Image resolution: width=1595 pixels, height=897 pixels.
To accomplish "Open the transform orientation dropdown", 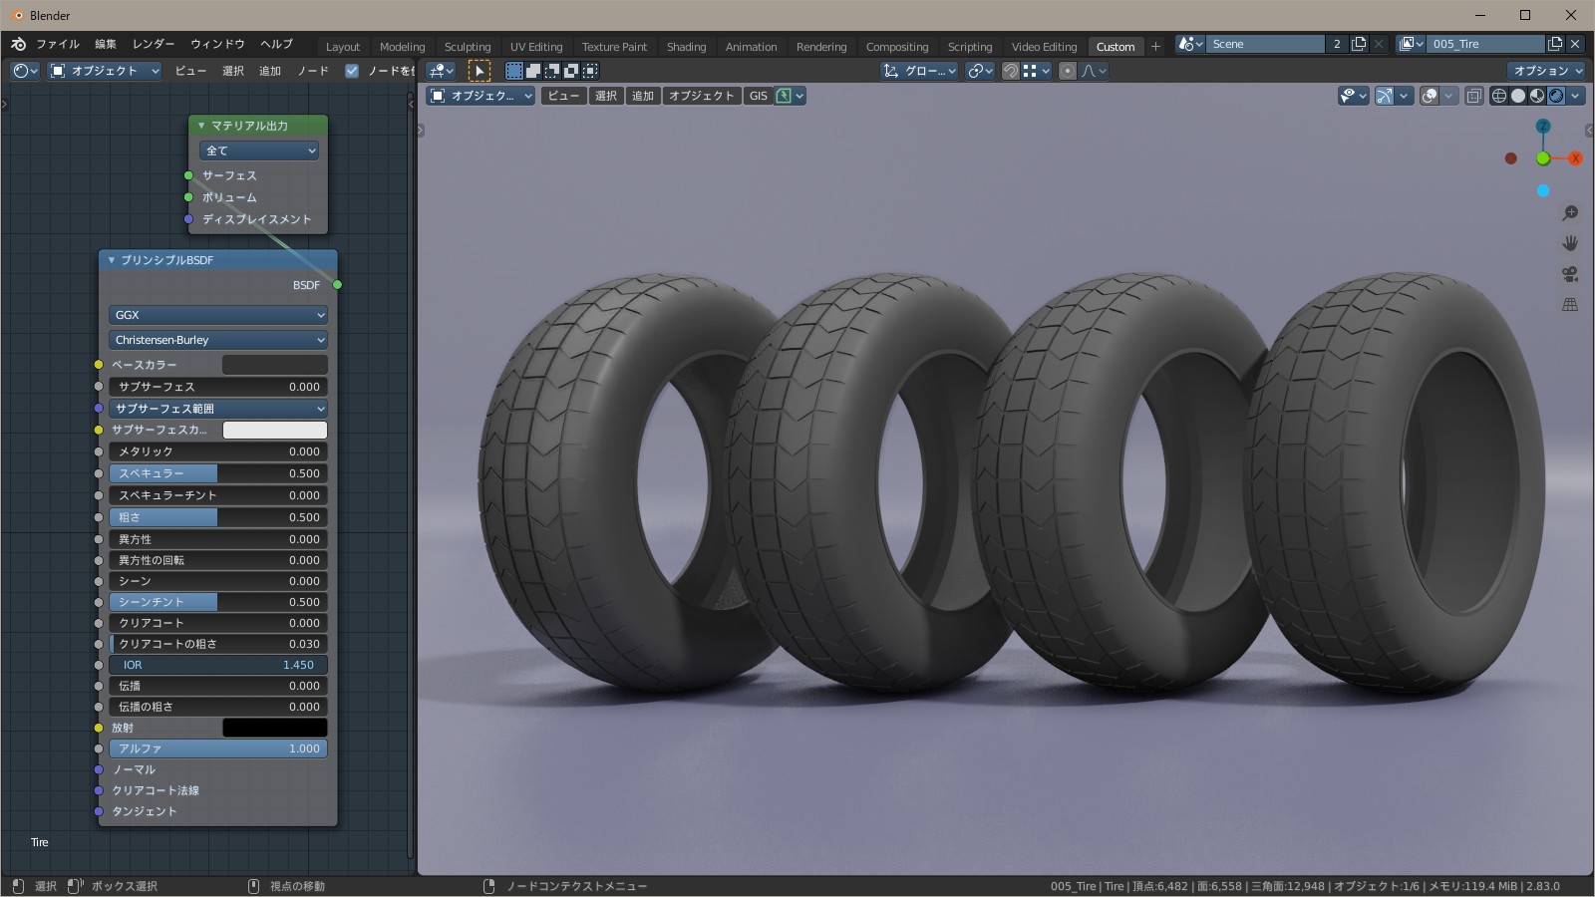I will point(919,71).
